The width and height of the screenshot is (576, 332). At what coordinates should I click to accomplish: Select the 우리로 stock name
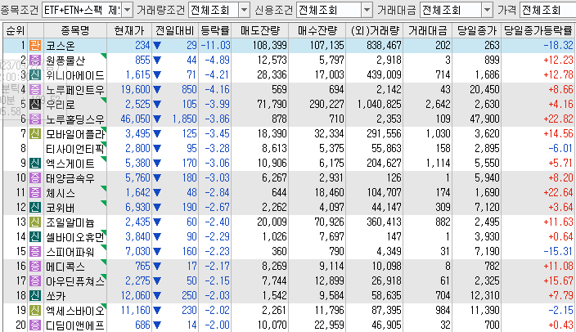[x=61, y=105]
